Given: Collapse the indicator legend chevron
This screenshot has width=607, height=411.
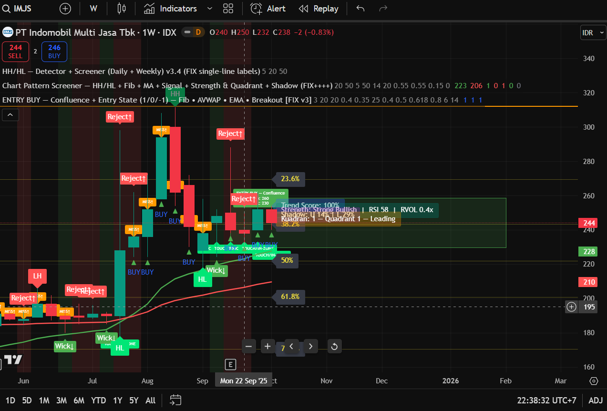Looking at the screenshot, I should [x=10, y=114].
